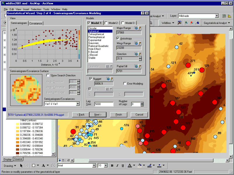Click the red flag icon on Wildfires toolbar
234x175 pixels.
(x=192, y=23)
